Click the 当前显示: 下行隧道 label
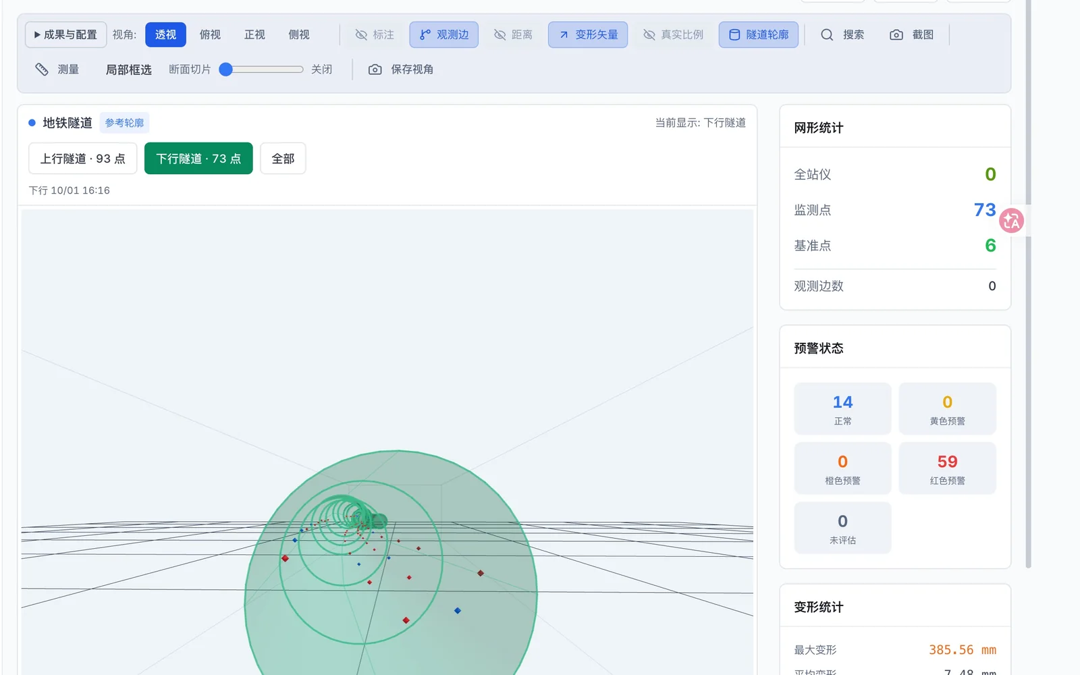The height and width of the screenshot is (675, 1080). click(700, 123)
